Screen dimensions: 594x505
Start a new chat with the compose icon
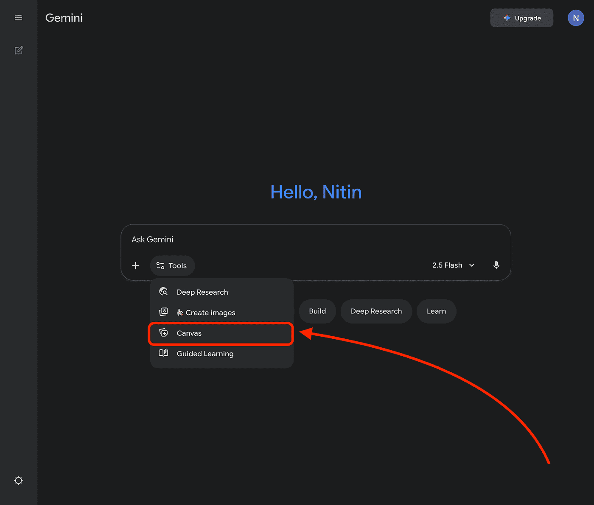point(19,50)
